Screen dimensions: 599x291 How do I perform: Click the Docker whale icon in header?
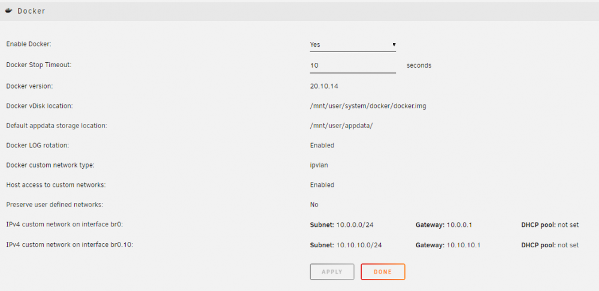tap(10, 11)
